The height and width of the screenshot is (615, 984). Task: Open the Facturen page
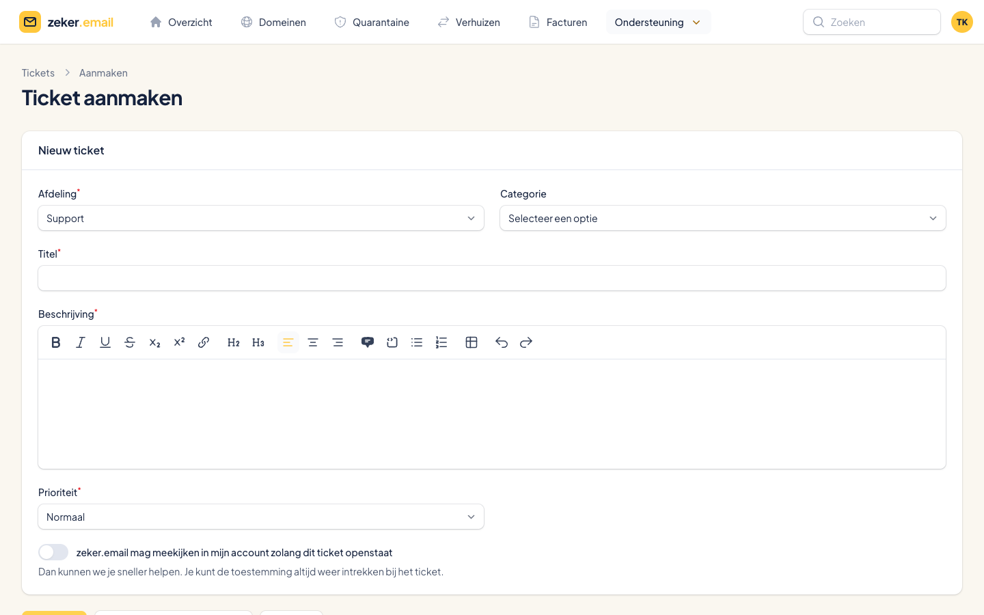(x=558, y=23)
